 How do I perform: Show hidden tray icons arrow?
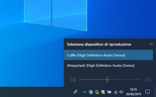[x=85, y=92]
